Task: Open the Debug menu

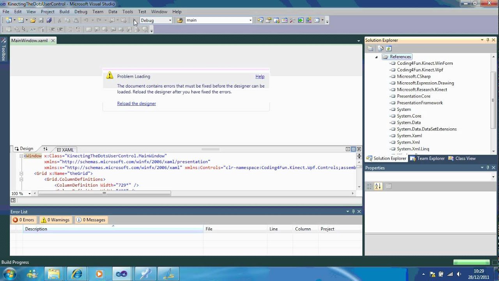Action: [81, 12]
